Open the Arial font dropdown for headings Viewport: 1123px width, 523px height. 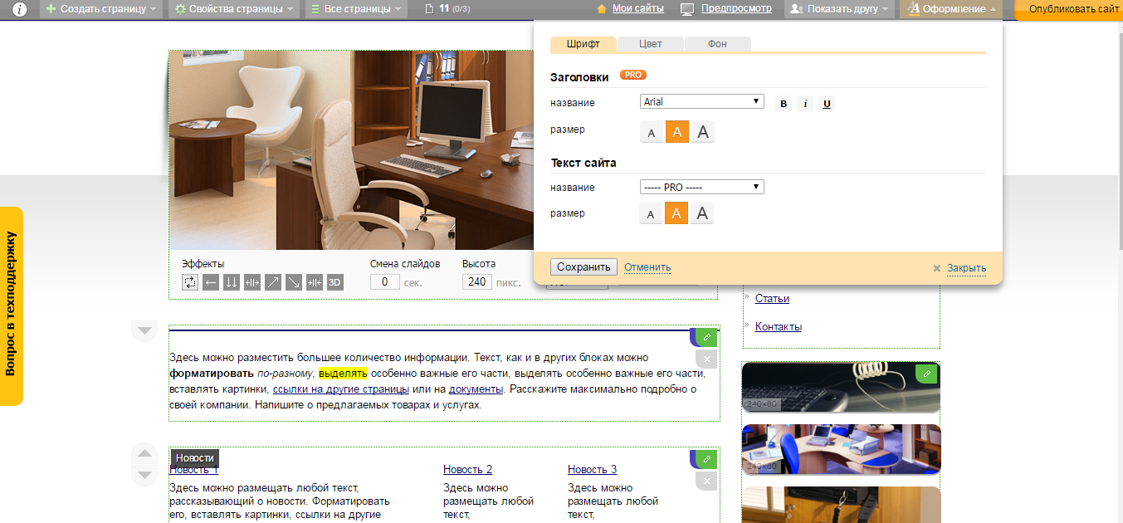pos(701,100)
